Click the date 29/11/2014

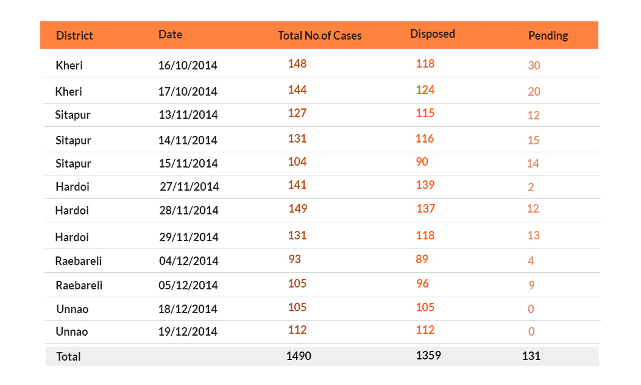point(189,237)
